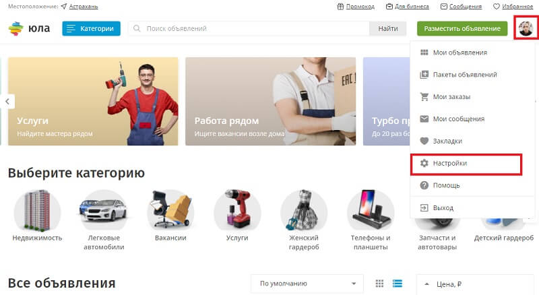Open the По умолчанию sort dropdown
The image size is (539, 295).
point(307,284)
